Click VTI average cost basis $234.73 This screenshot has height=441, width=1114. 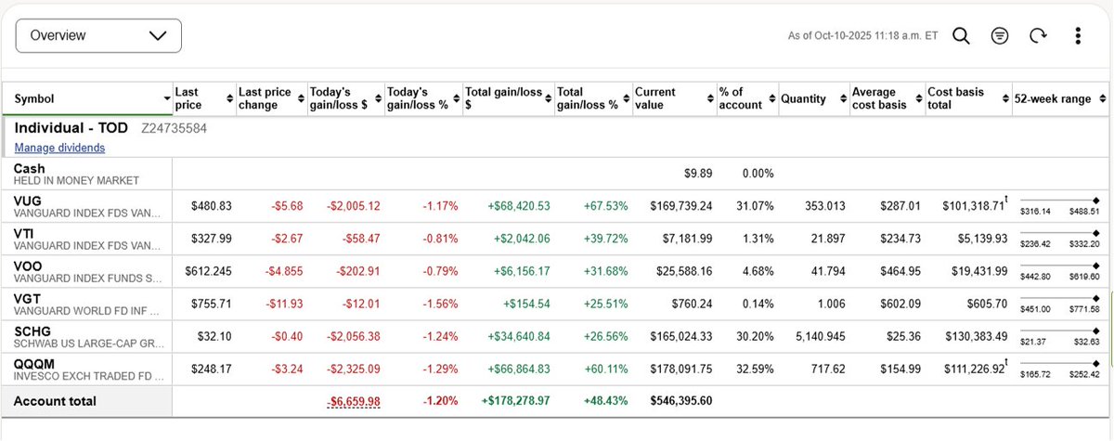[900, 239]
